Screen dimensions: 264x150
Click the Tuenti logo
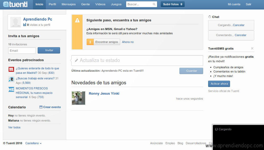point(15,4)
